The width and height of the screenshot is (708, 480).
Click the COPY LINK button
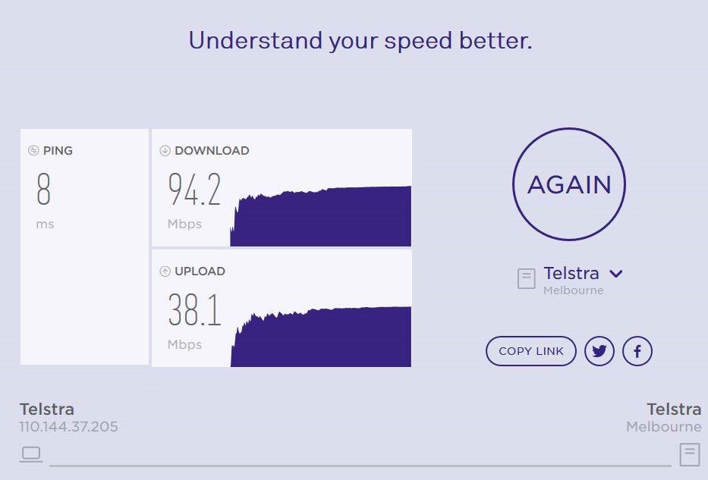click(531, 351)
